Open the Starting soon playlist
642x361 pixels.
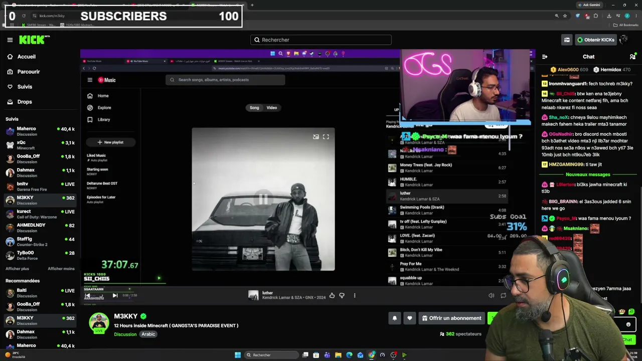pyautogui.click(x=97, y=171)
